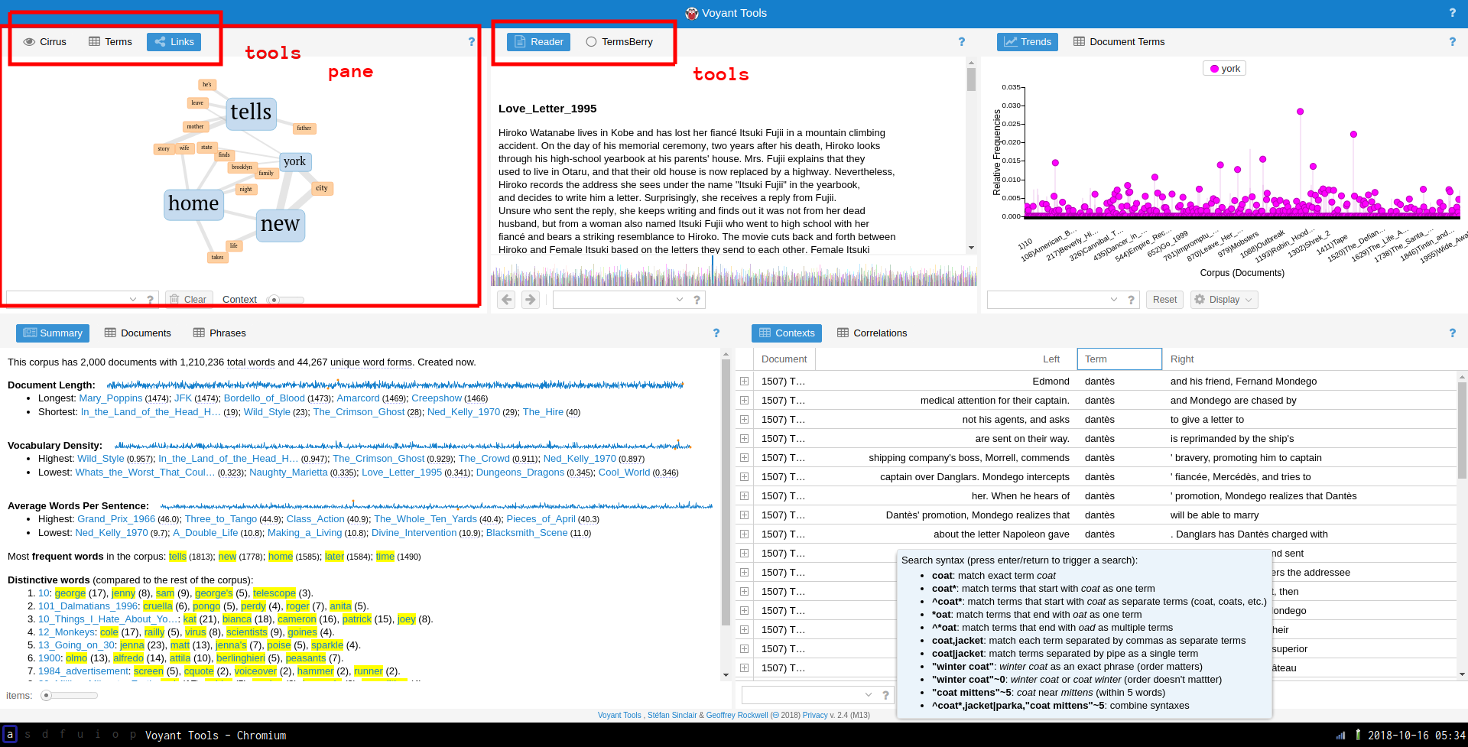1468x747 pixels.
Task: Clear the Links graph
Action: click(187, 300)
